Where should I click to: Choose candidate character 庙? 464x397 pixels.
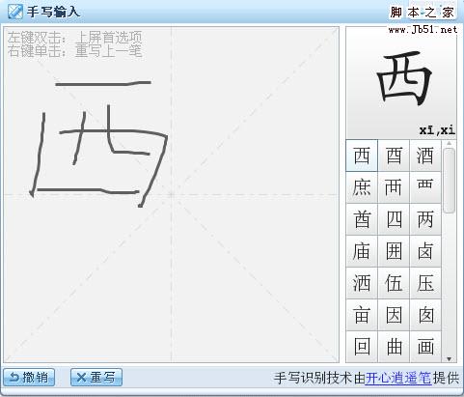pyautogui.click(x=362, y=251)
